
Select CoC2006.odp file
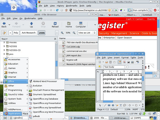tap(73, 47)
